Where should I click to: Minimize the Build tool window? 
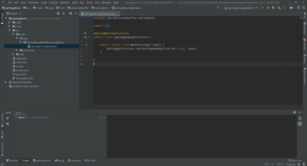(x=300, y=112)
